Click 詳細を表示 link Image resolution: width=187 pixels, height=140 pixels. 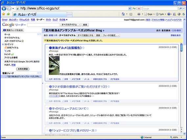point(176,35)
